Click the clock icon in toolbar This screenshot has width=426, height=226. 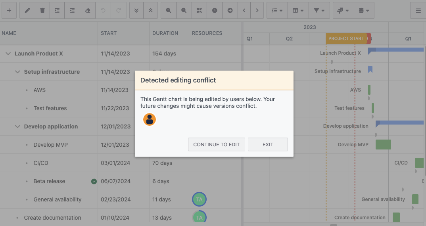[215, 11]
